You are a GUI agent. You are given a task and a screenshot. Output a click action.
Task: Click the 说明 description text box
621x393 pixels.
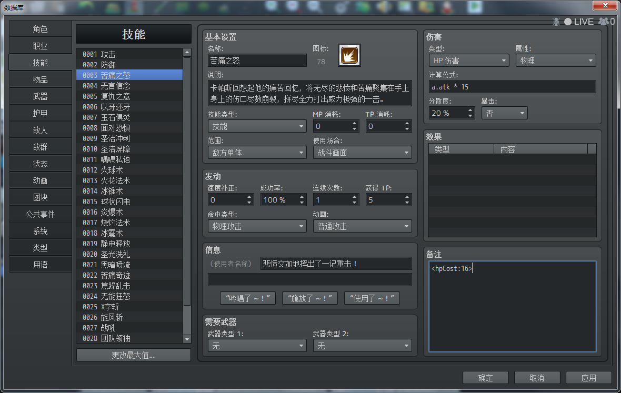[309, 94]
